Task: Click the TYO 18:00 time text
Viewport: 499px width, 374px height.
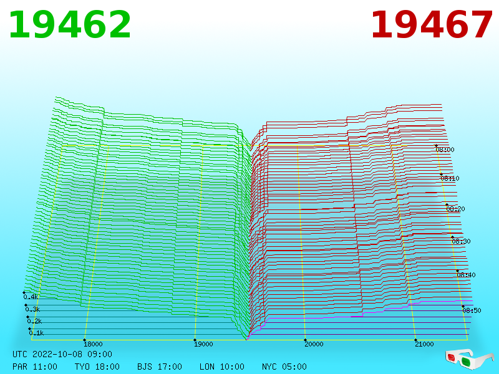Action: pyautogui.click(x=97, y=367)
